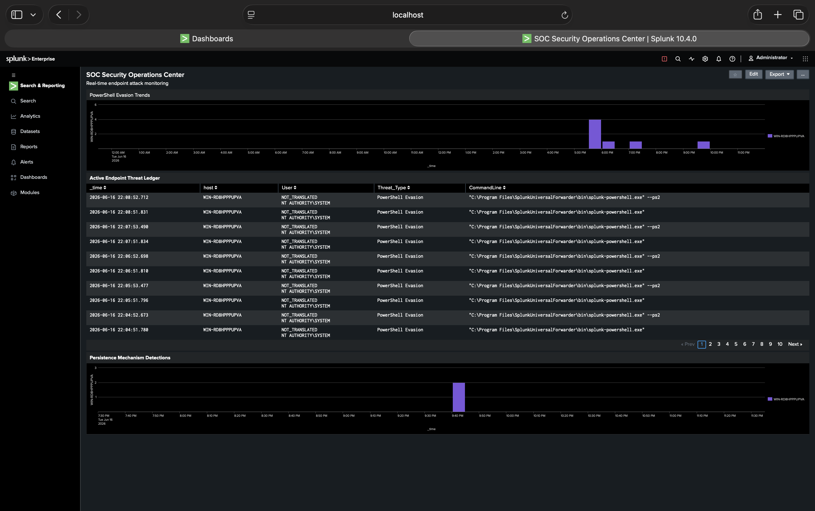The width and height of the screenshot is (815, 511).
Task: Open the Share menu in Safari
Action: (758, 14)
